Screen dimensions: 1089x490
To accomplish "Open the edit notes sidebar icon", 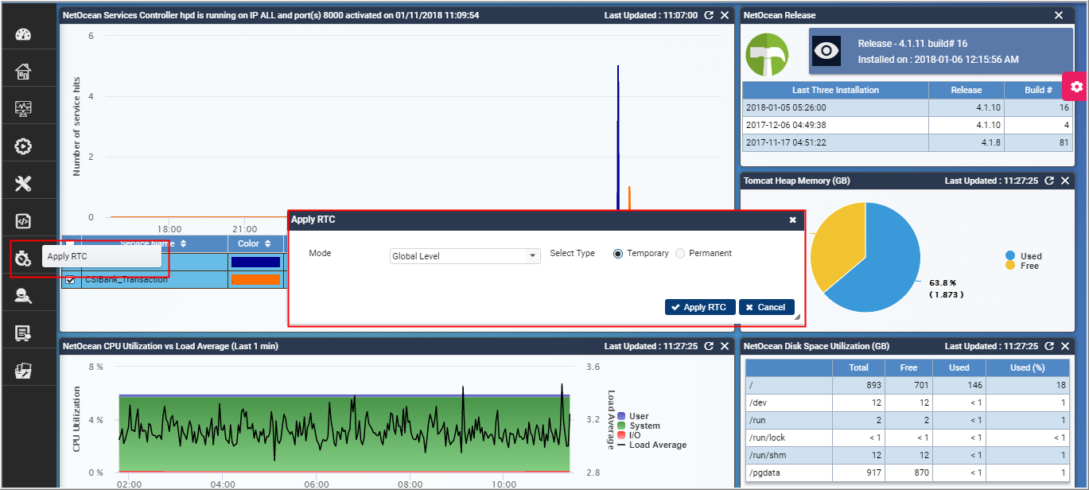I will tap(23, 371).
